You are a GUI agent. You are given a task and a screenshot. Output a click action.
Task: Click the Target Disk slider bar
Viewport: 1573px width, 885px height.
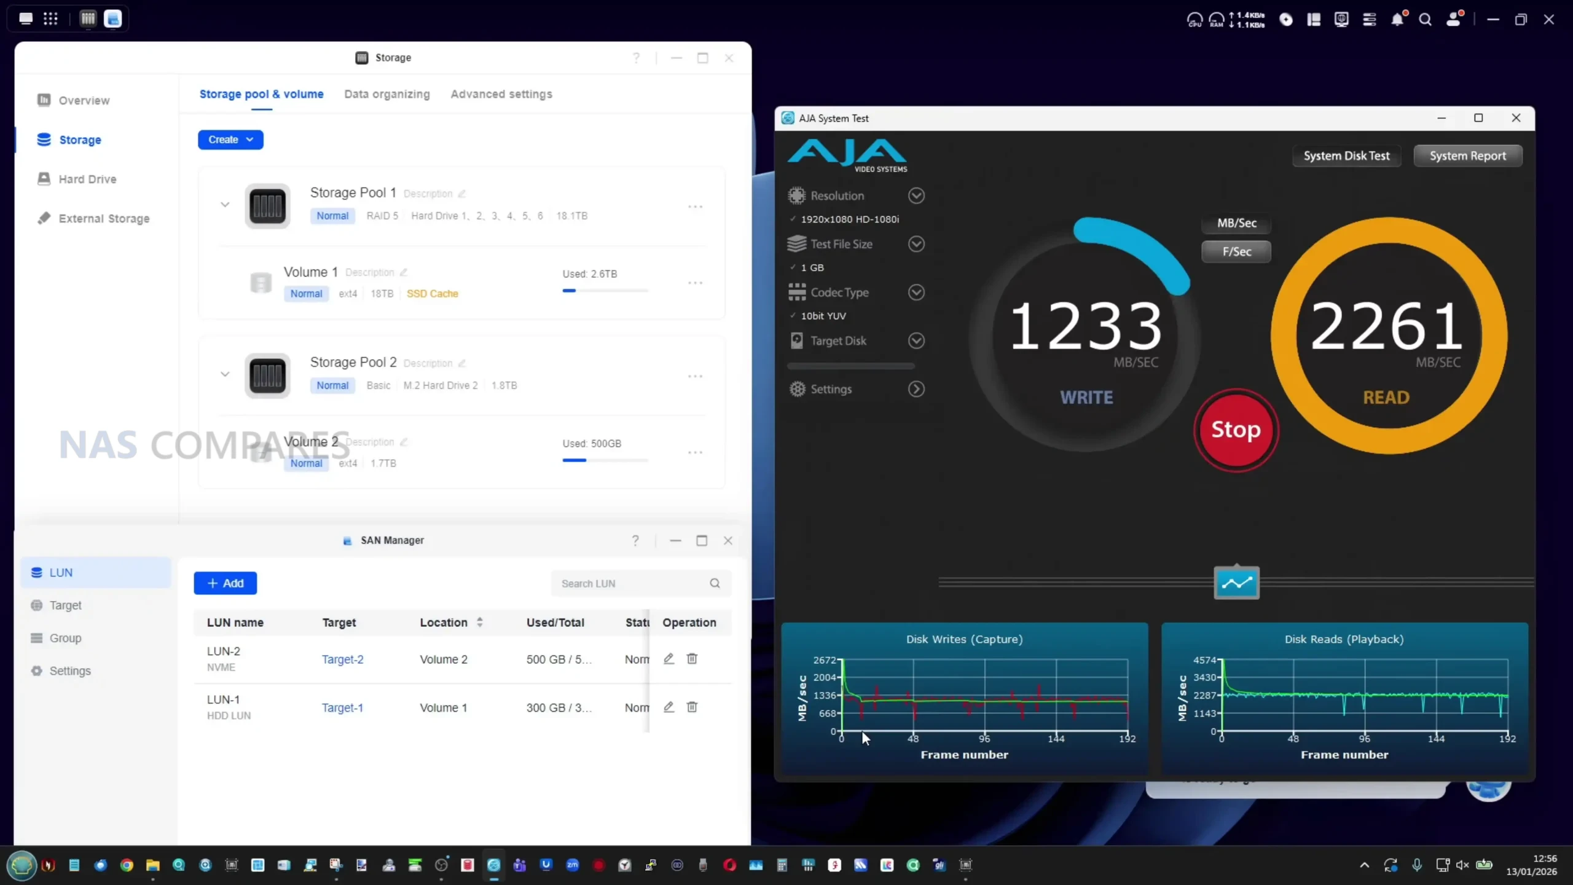850,366
